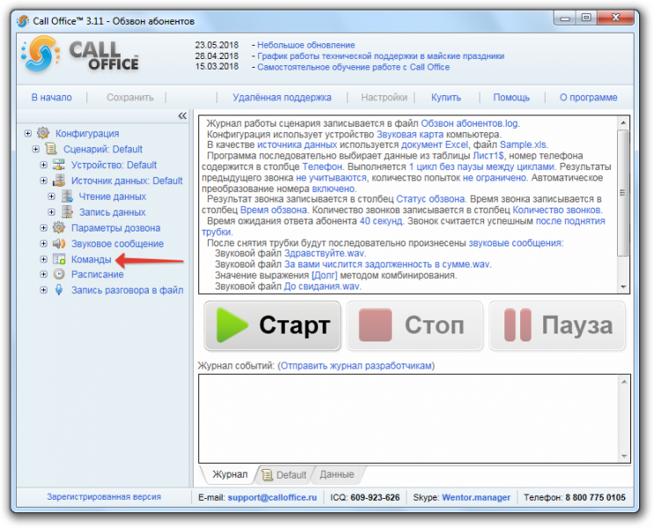Open Небольшое обновление news link

click(x=305, y=45)
